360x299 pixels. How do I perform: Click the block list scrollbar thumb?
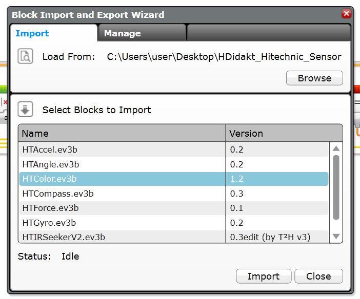click(336, 187)
